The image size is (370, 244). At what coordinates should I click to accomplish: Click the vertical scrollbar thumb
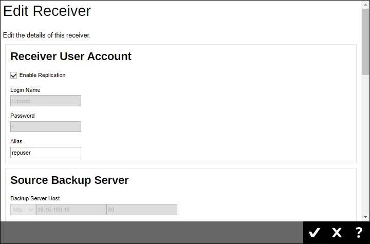[365, 42]
